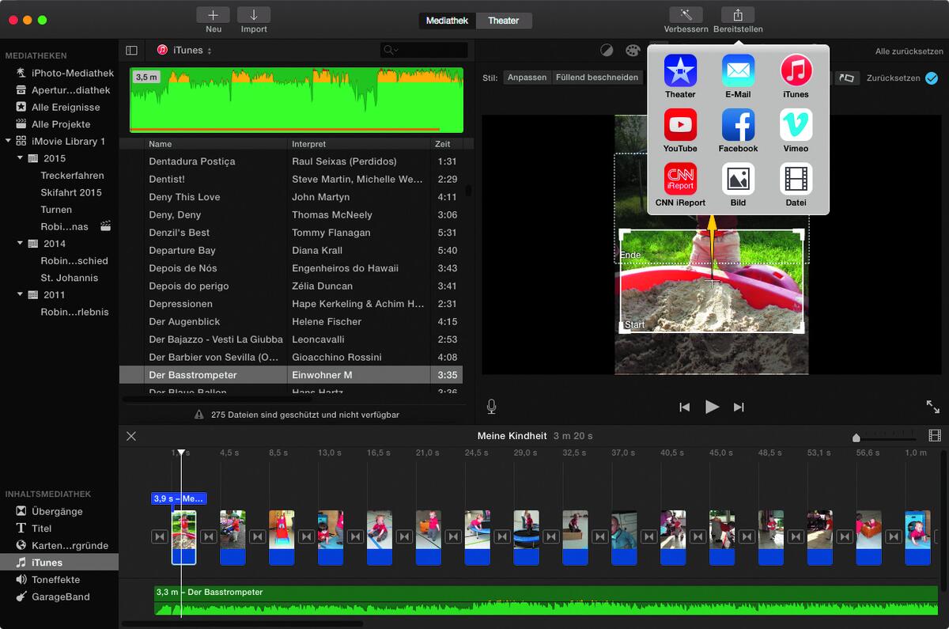Click the rotate clip icon
Screen dimensions: 949x629
tap(847, 78)
